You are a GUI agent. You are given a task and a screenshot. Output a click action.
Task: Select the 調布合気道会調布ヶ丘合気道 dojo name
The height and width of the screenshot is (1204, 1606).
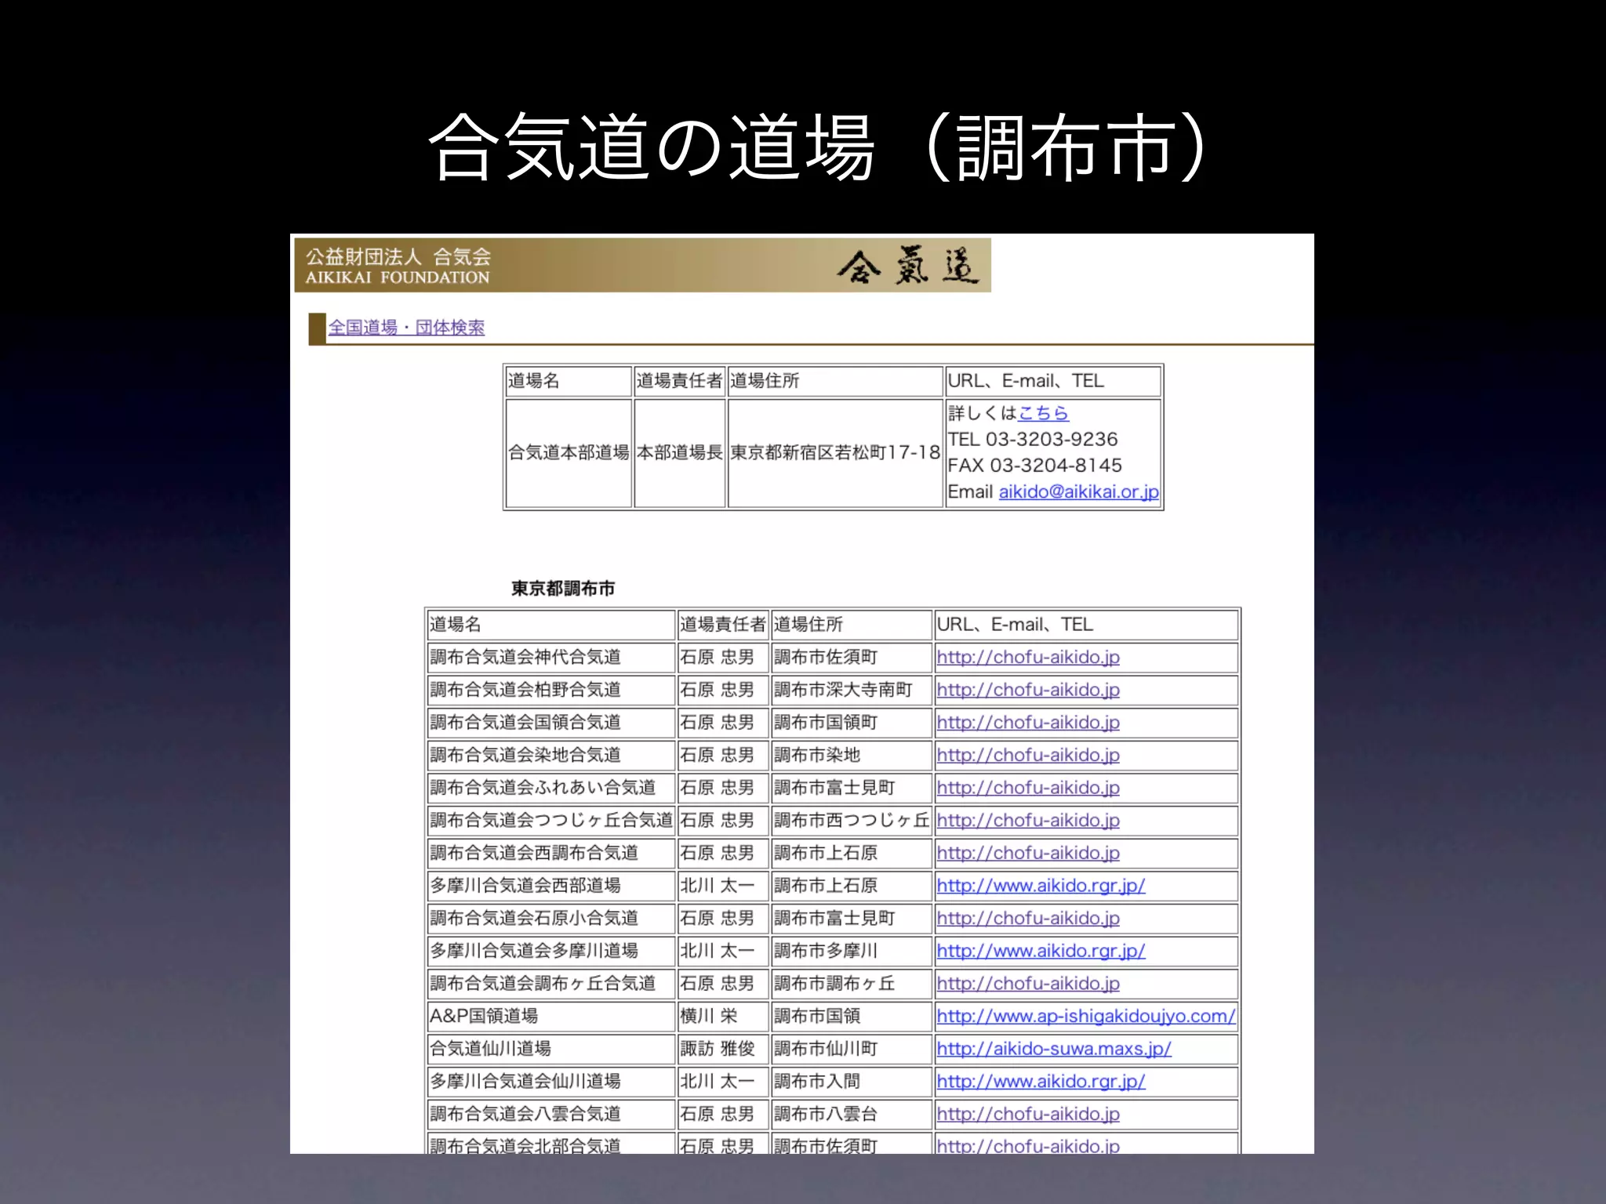[x=543, y=984]
